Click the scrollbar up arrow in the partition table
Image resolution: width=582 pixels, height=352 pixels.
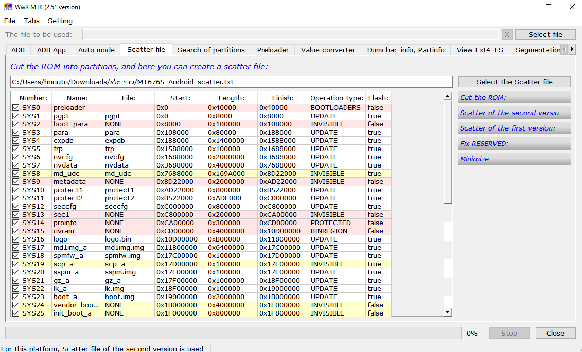[447, 96]
